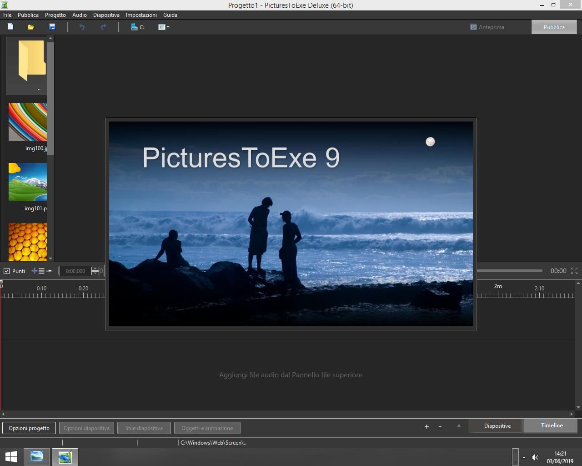
Task: Click the timeline vertical scroll down arrow
Action: click(x=578, y=407)
